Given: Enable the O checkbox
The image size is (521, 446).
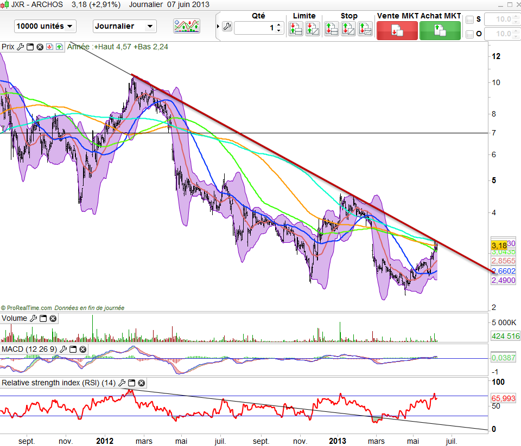Looking at the screenshot, I should (x=470, y=35).
